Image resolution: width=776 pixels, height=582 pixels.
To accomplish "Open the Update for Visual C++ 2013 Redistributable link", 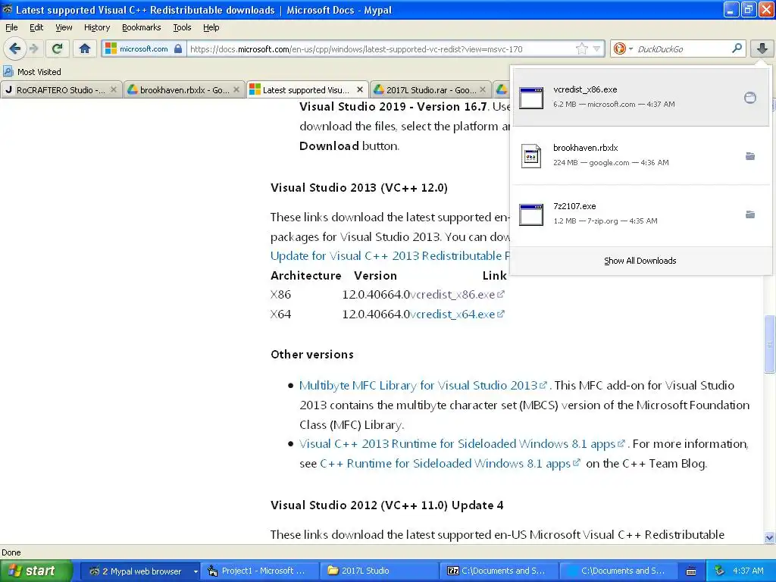I will pos(390,256).
